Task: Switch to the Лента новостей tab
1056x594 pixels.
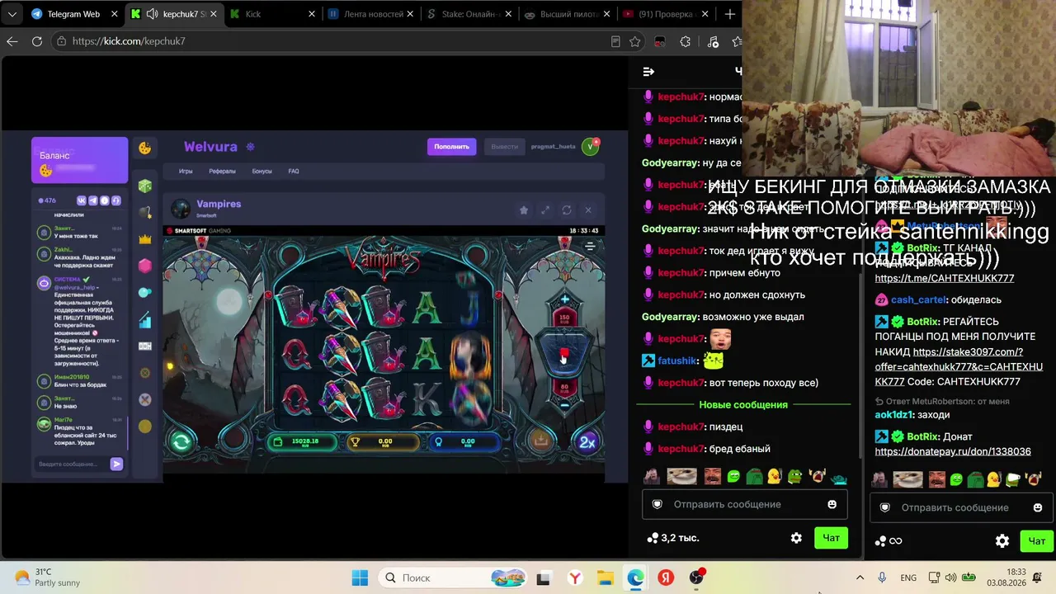Action: tap(371, 14)
